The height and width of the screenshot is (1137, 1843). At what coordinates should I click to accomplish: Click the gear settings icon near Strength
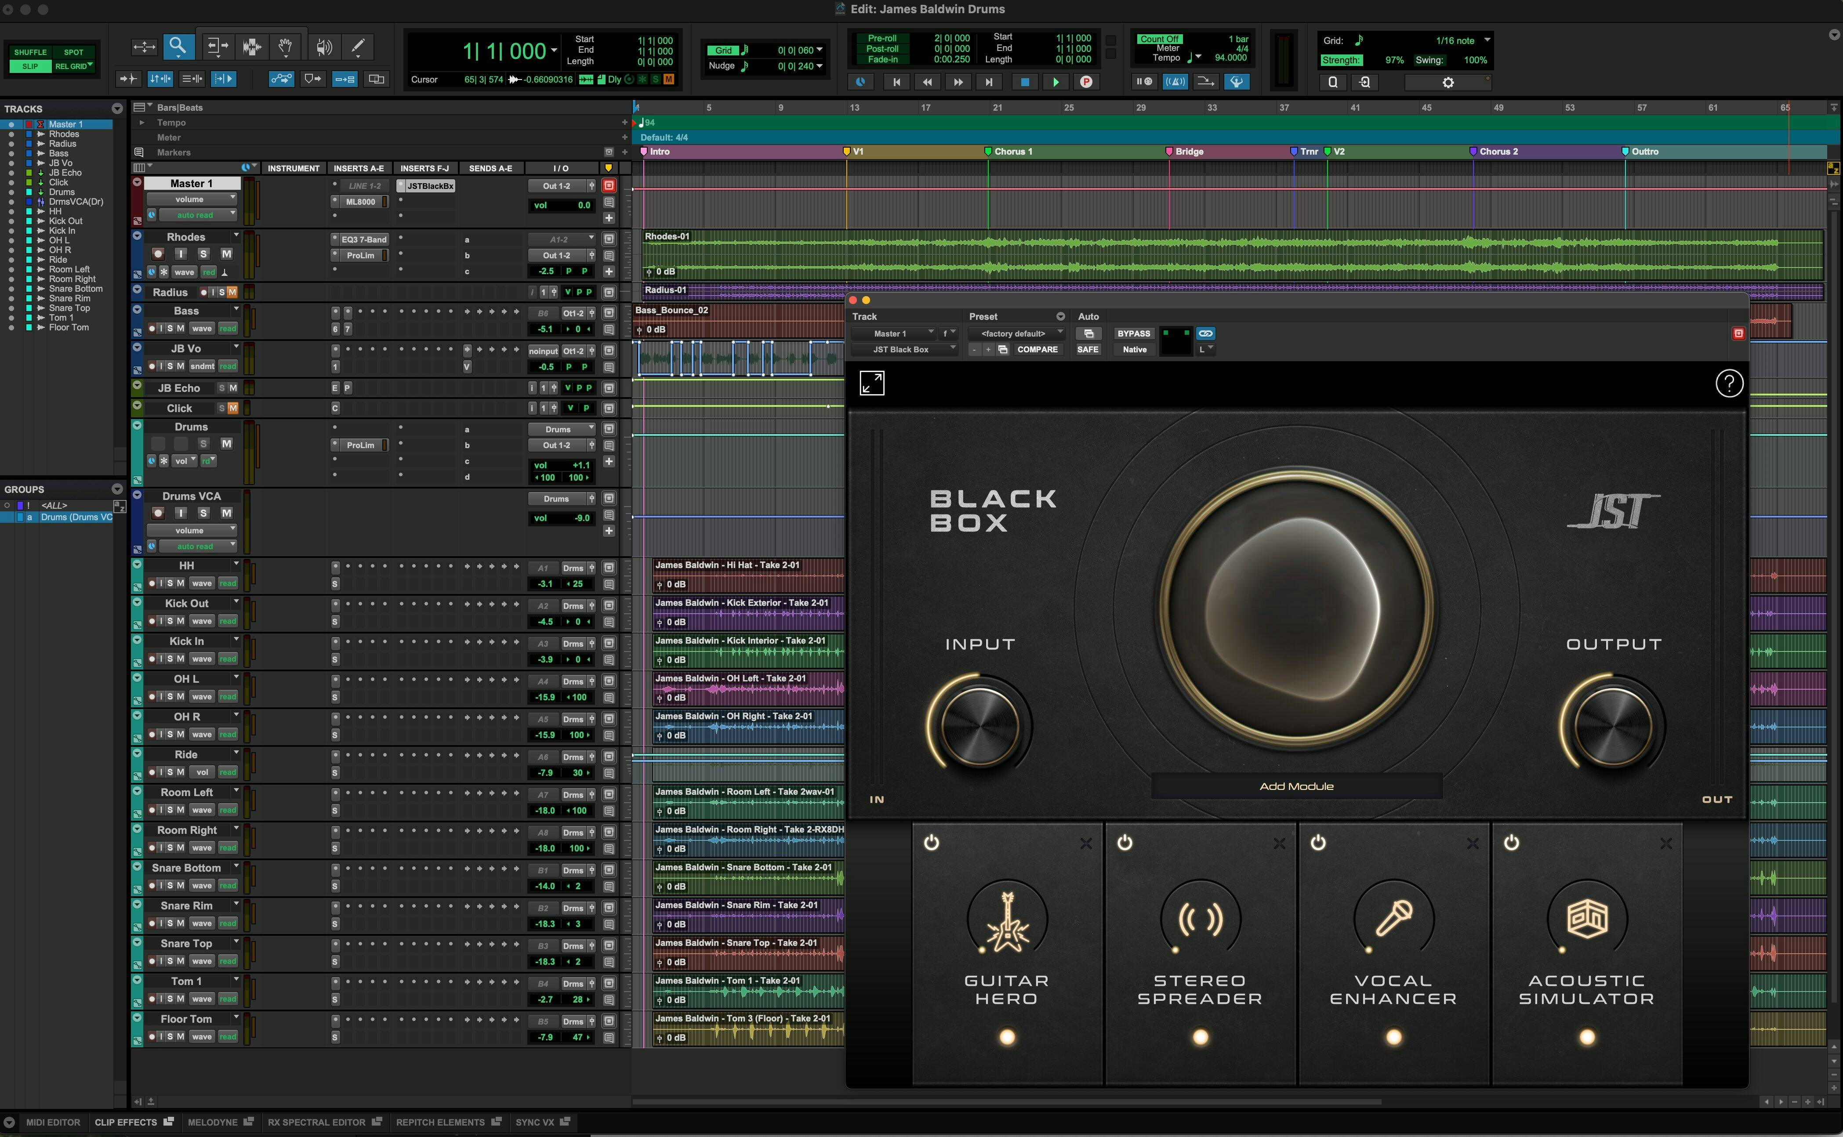click(1448, 83)
